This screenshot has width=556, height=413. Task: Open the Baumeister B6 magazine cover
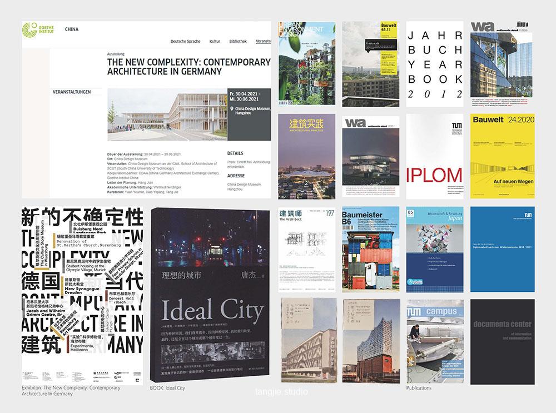click(370, 249)
